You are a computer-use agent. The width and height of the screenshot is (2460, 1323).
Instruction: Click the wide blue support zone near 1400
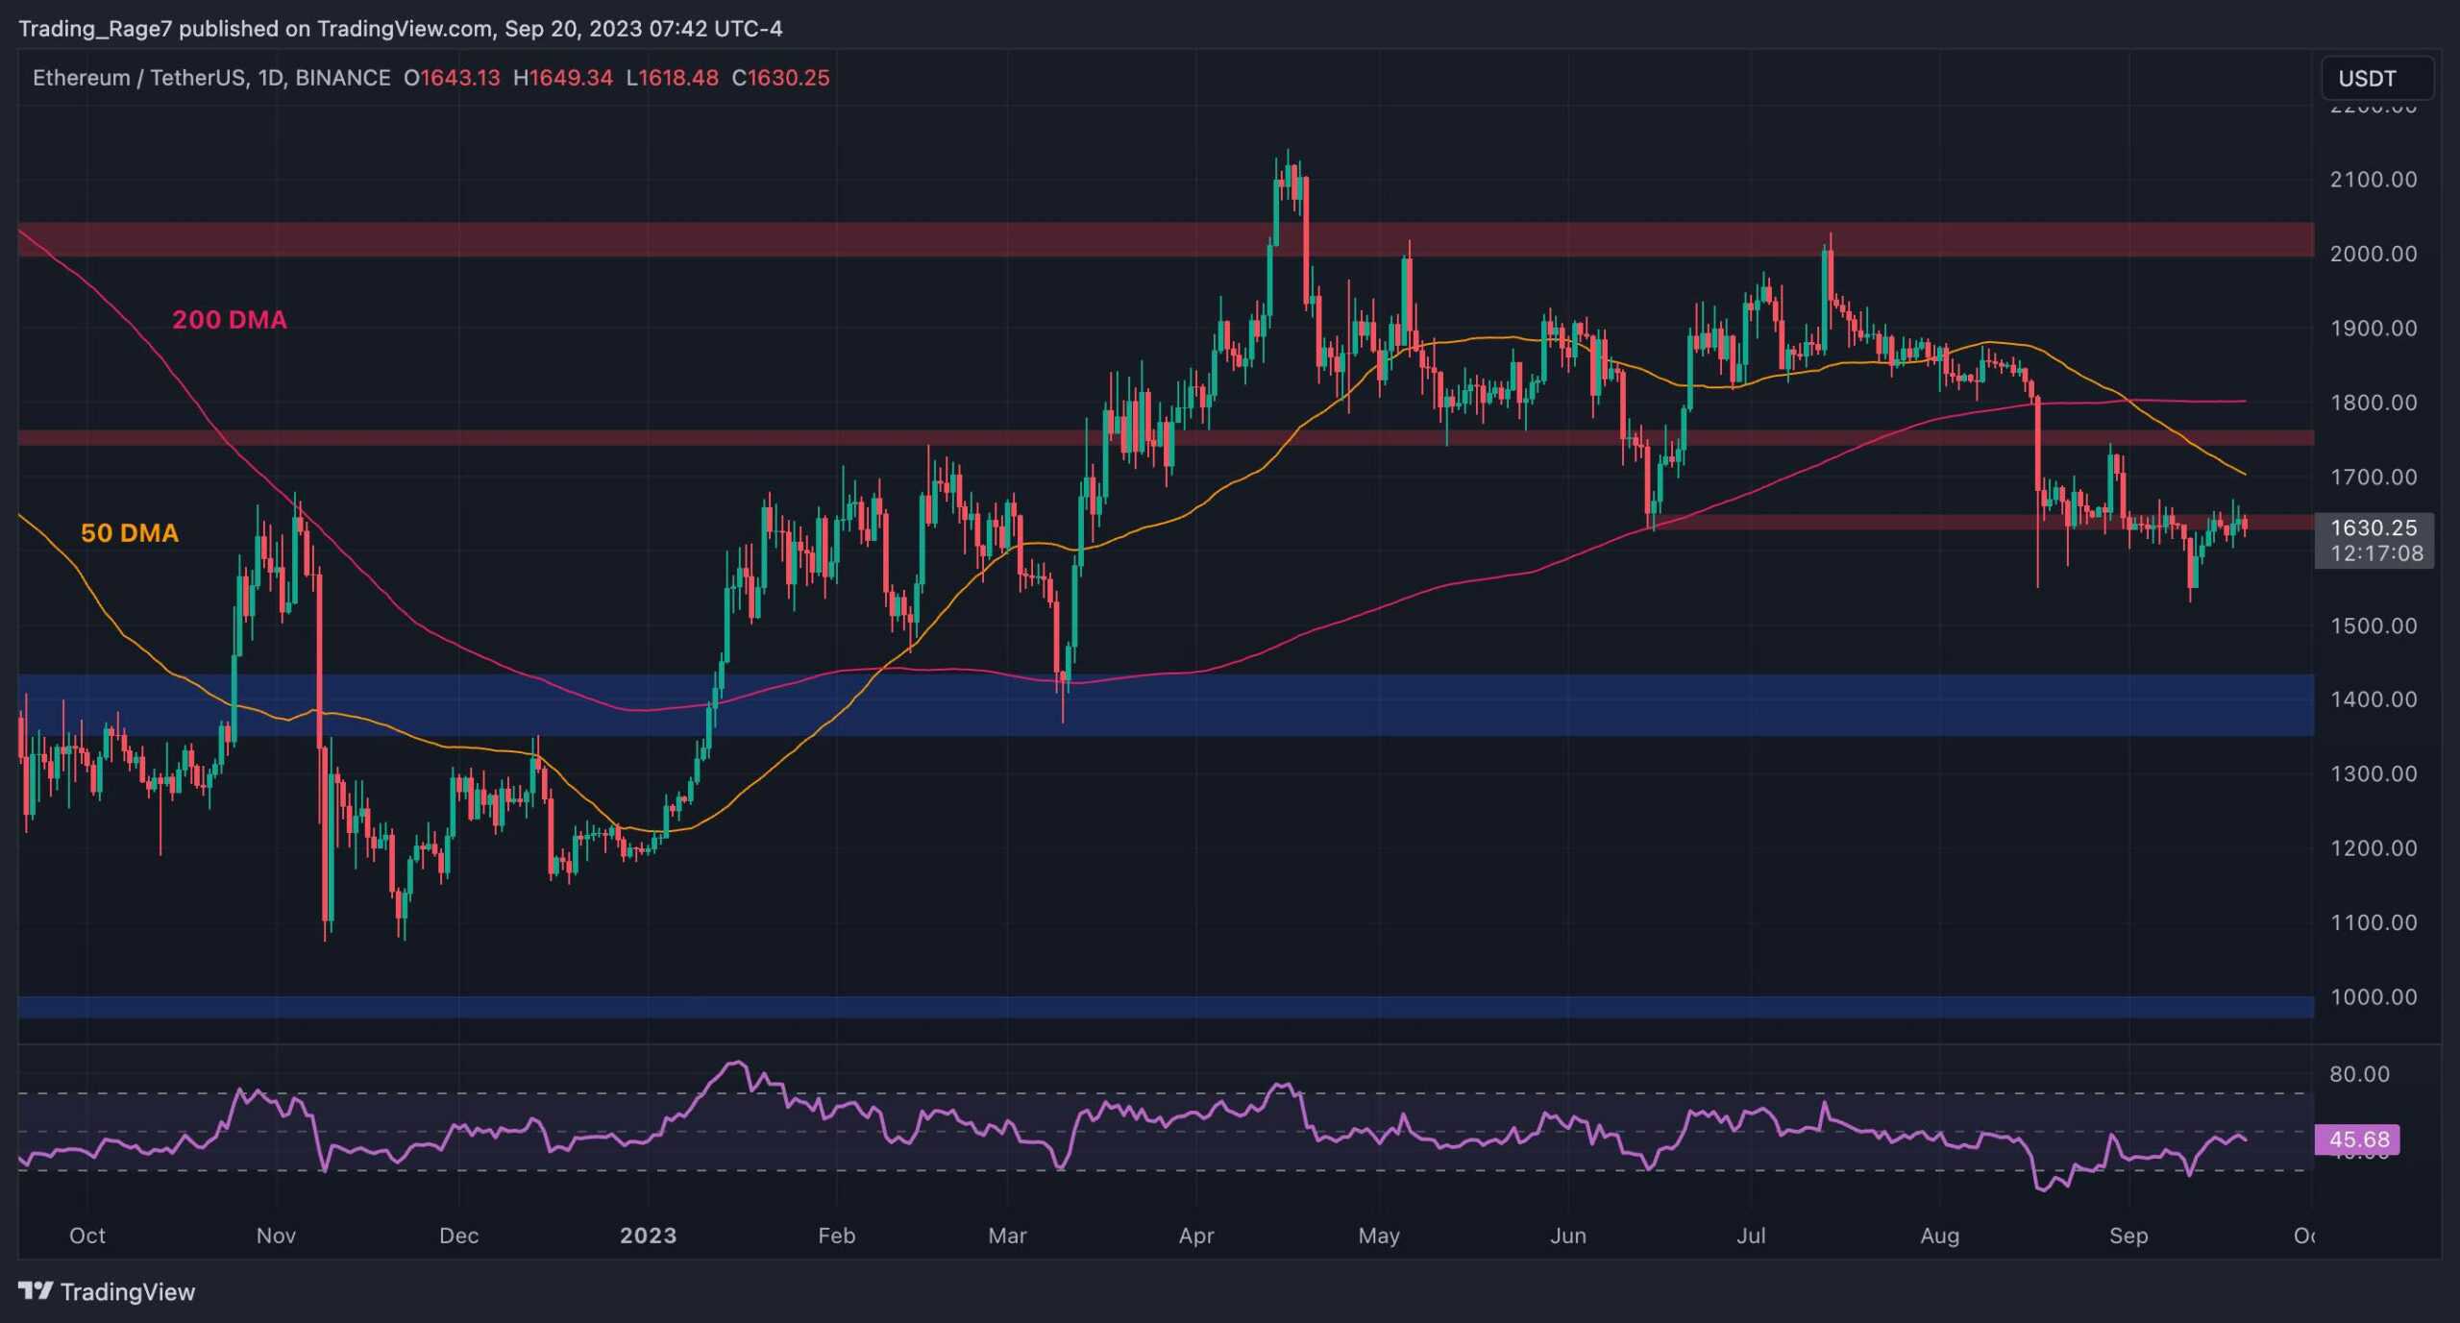1441,705
